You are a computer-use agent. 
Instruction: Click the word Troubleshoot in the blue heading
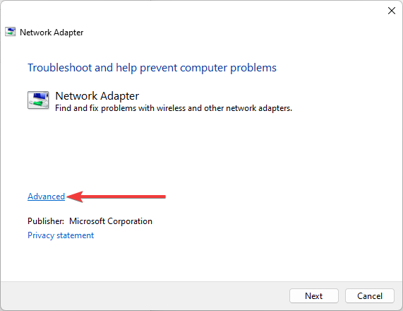(59, 68)
